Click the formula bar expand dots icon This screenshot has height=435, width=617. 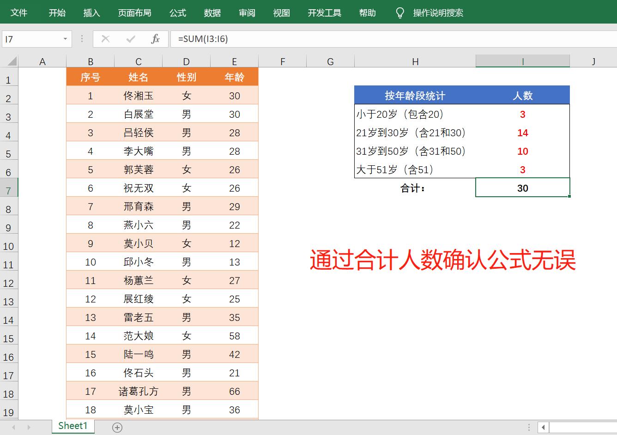click(82, 39)
